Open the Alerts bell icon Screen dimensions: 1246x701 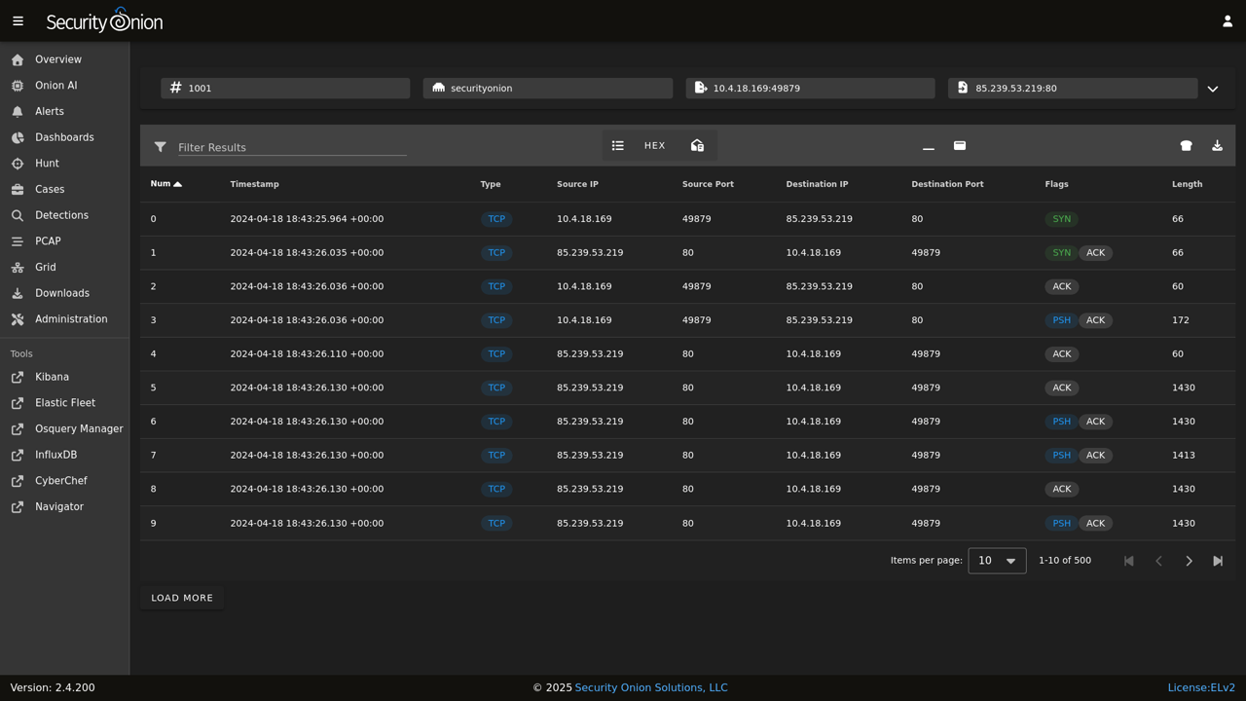click(17, 110)
